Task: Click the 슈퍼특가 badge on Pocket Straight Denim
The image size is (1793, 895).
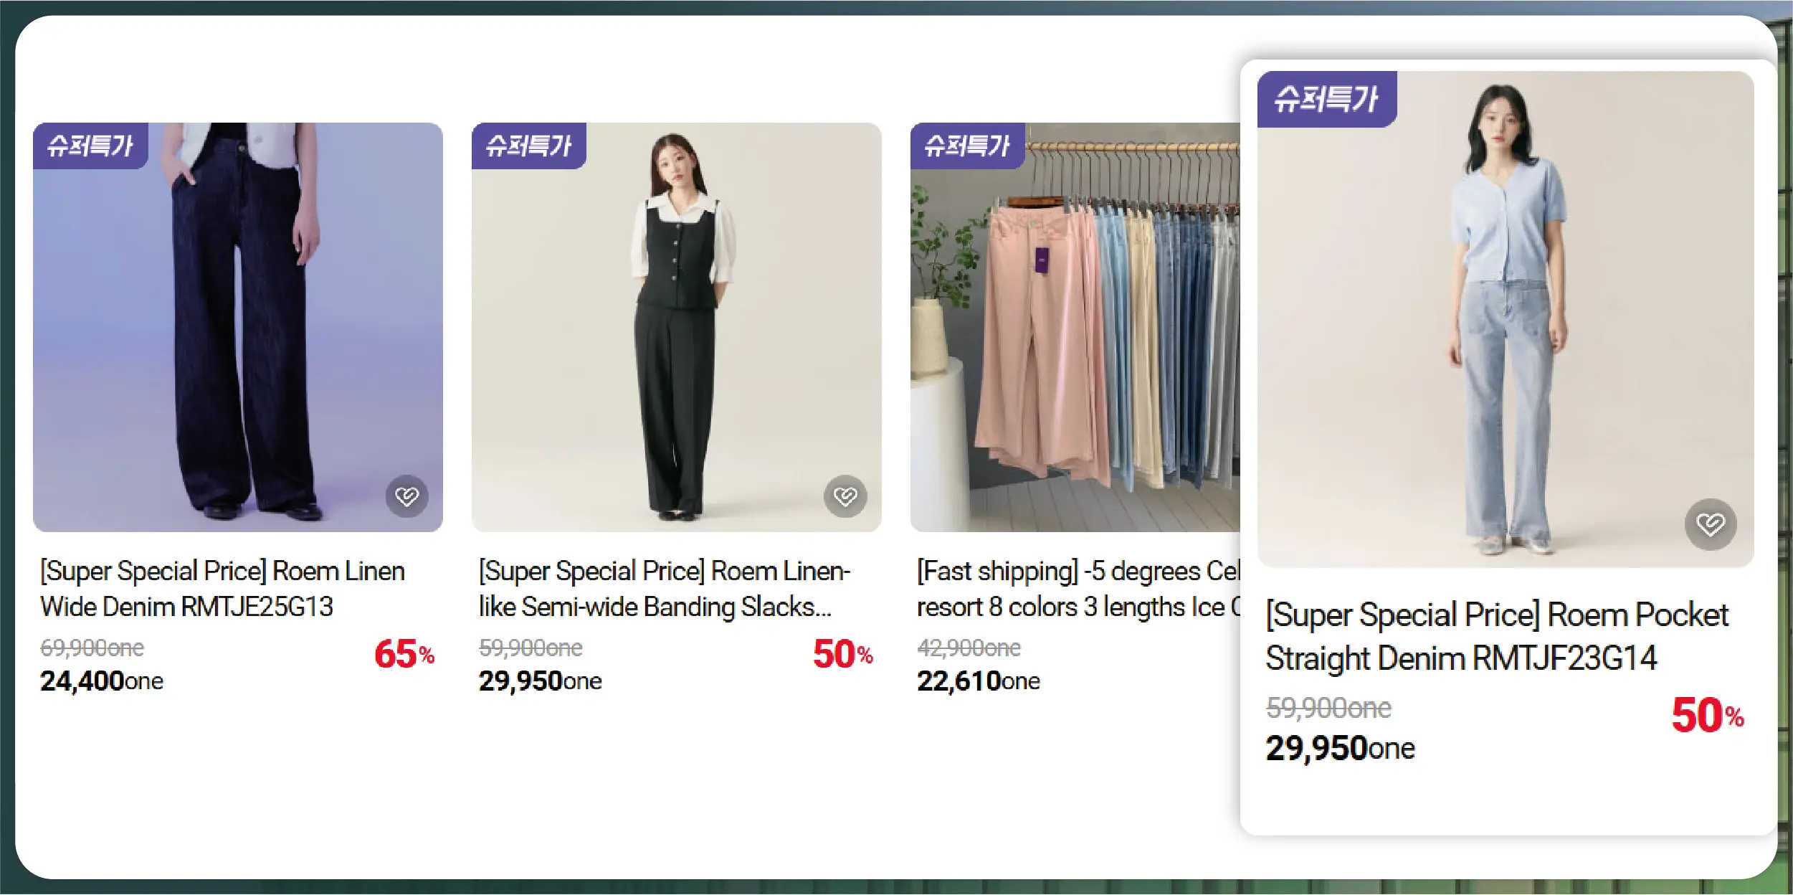Action: click(x=1326, y=99)
